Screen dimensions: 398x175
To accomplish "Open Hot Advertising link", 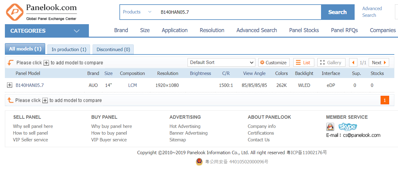I will [185, 126].
